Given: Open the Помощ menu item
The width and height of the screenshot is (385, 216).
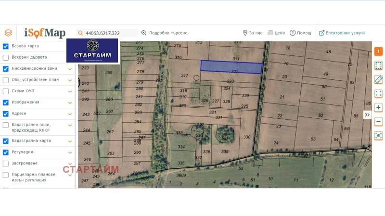Looking at the screenshot, I should click(300, 33).
